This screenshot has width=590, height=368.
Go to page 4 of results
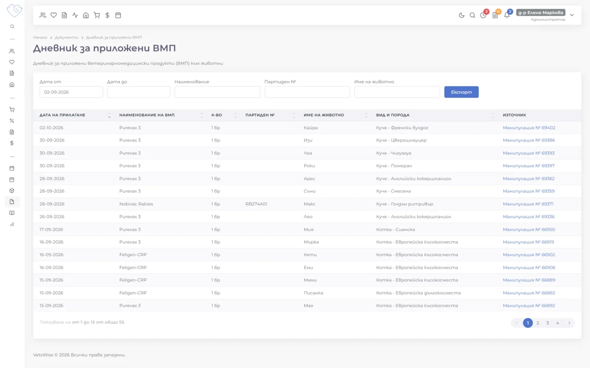[x=558, y=323]
